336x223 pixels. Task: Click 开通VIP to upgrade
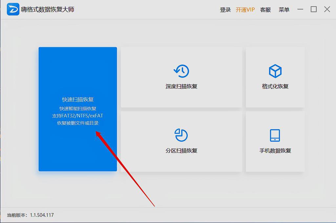(245, 10)
